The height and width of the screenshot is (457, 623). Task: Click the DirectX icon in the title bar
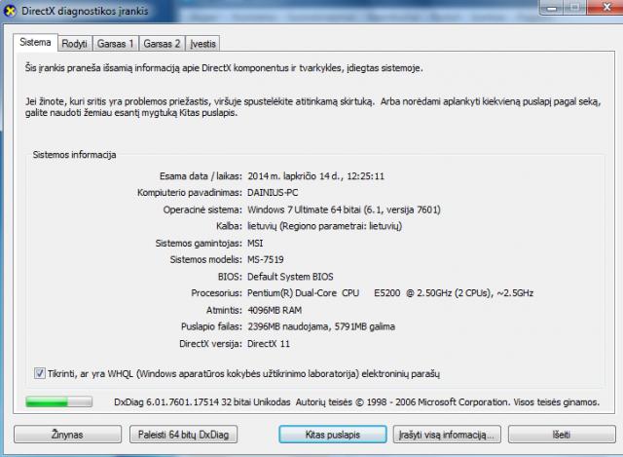(x=13, y=11)
